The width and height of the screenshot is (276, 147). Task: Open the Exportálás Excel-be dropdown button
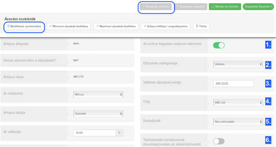(258, 7)
